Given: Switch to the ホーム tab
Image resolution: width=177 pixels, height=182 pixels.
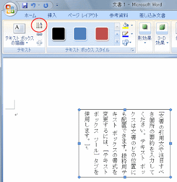Looking at the screenshot, I should point(30,15).
